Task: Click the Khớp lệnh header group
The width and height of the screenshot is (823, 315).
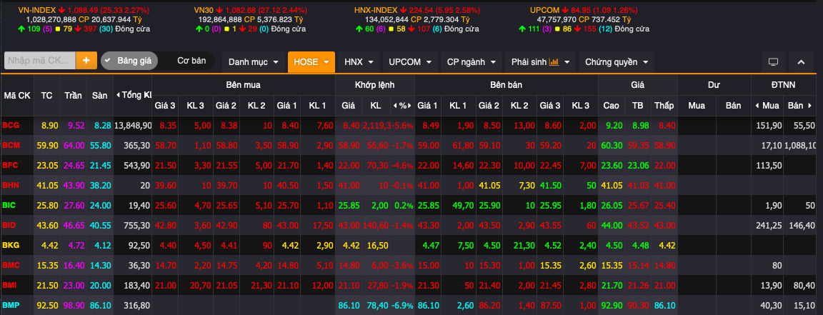Action: 375,84
